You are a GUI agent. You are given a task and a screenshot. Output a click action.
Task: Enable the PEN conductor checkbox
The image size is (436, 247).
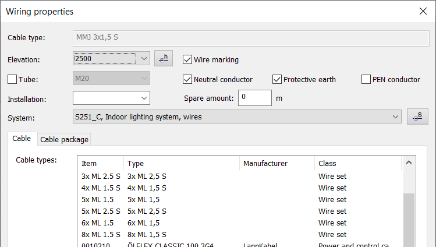click(x=366, y=80)
